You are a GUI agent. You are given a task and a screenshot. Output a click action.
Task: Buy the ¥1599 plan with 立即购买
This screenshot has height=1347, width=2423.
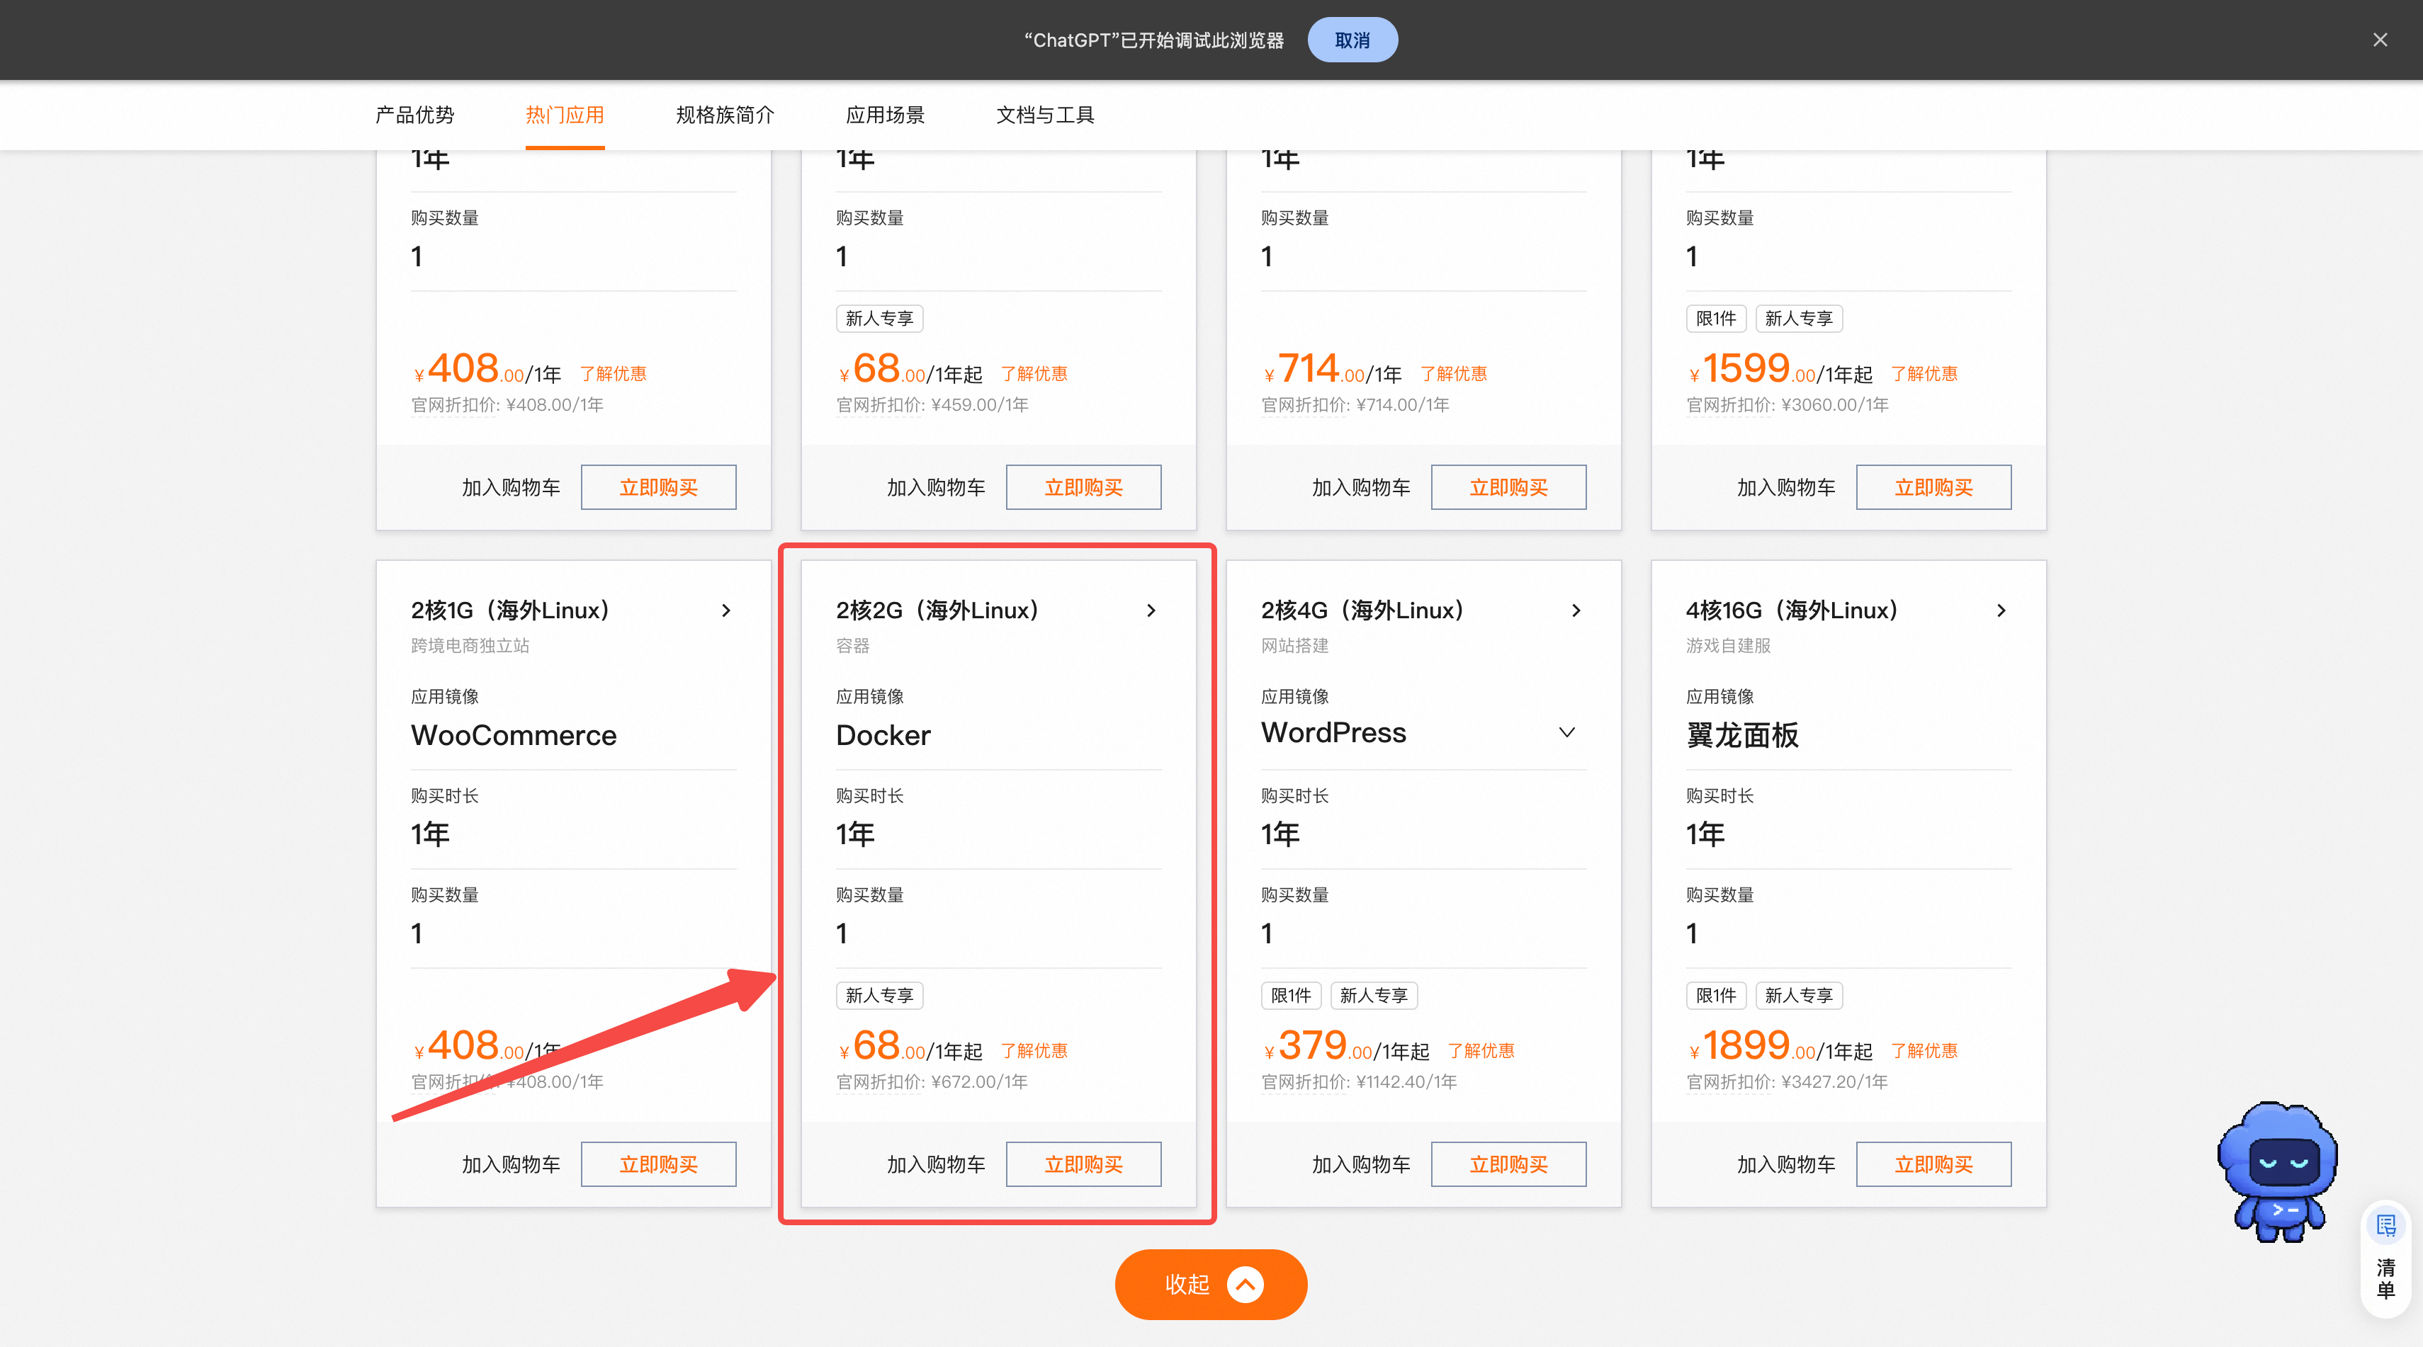pos(1934,487)
